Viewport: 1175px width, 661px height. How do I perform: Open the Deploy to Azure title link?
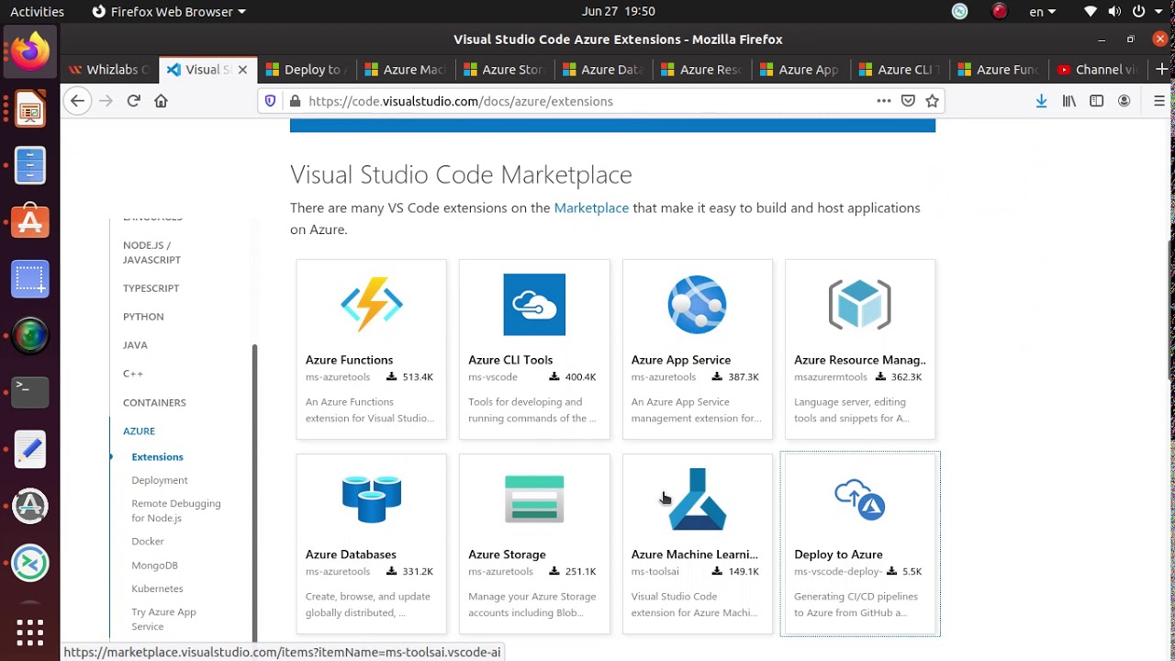tap(838, 555)
